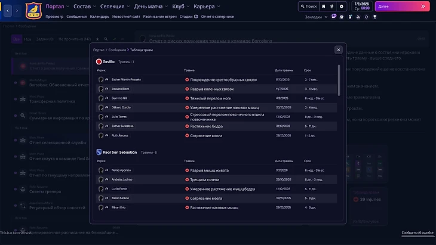Click the Поиск search field
This screenshot has width=436, height=245.
[x=309, y=6]
